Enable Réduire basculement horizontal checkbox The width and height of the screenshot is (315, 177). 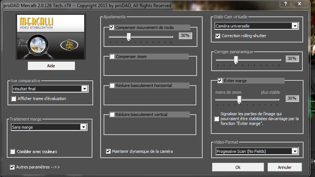tap(112, 86)
